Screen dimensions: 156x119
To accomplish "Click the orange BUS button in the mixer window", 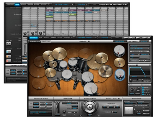I will pos(9,56).
